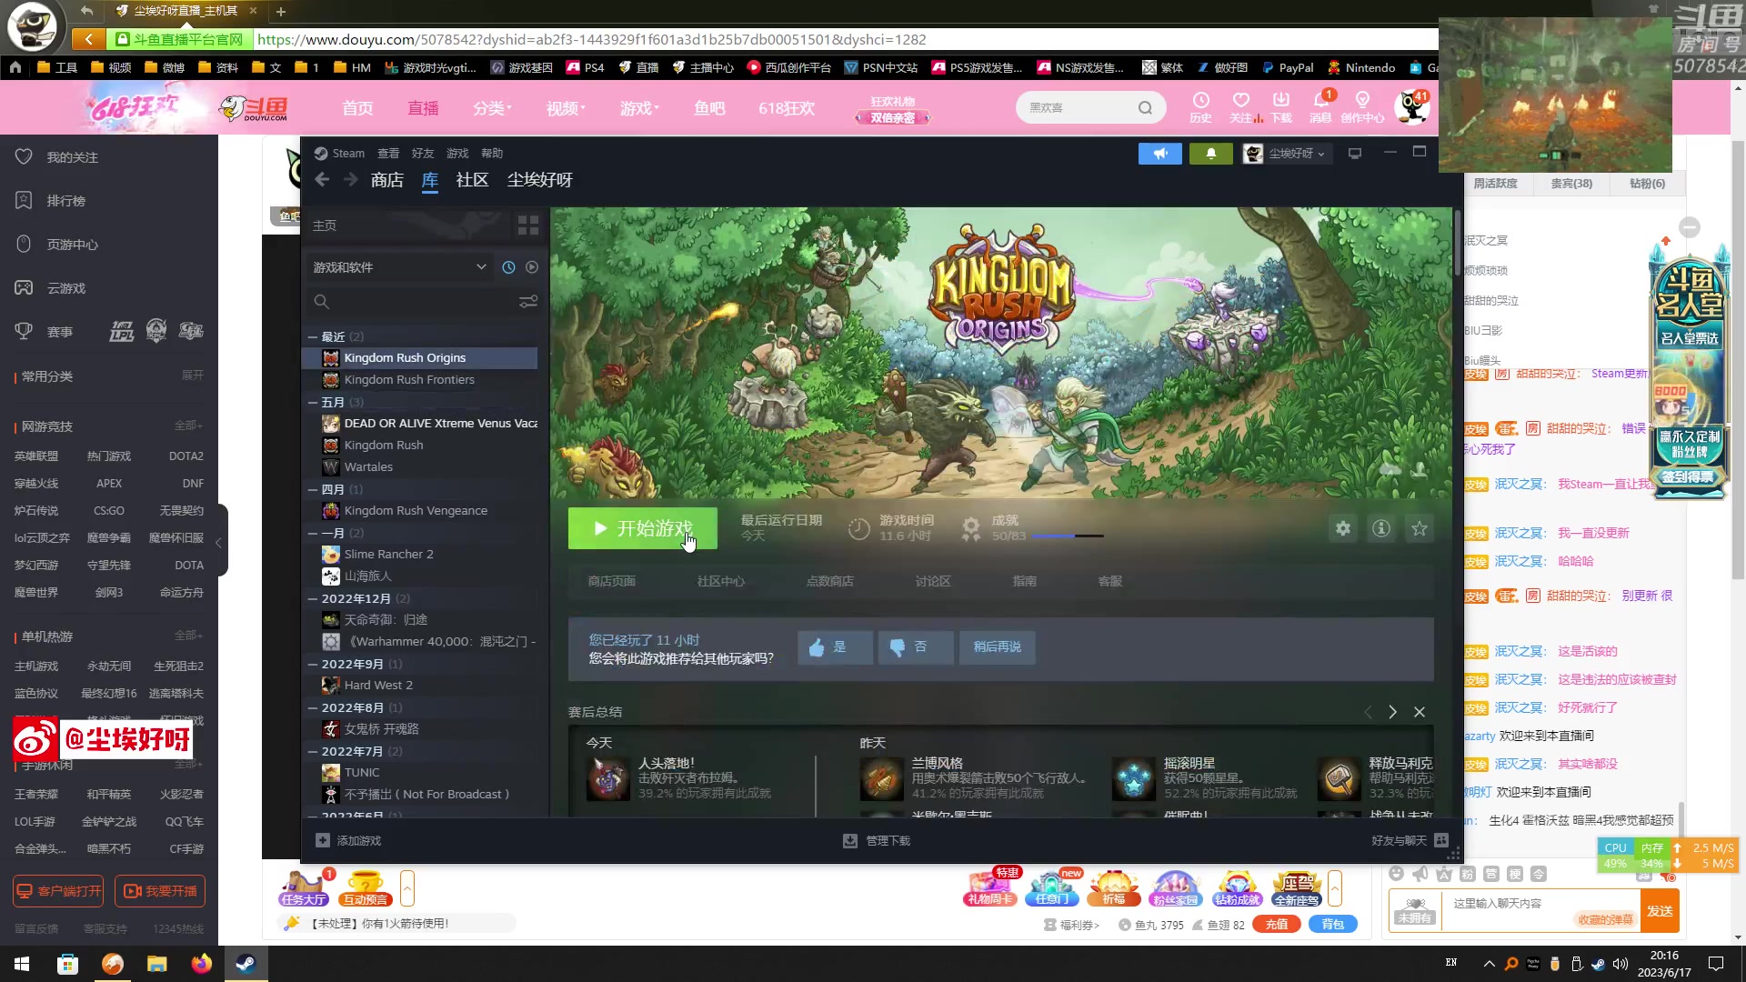Go back in Steam navigation

[x=322, y=180]
